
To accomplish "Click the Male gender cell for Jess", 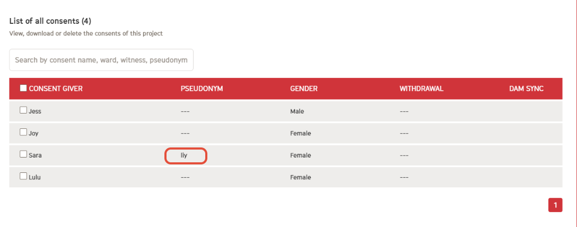I will pos(297,111).
